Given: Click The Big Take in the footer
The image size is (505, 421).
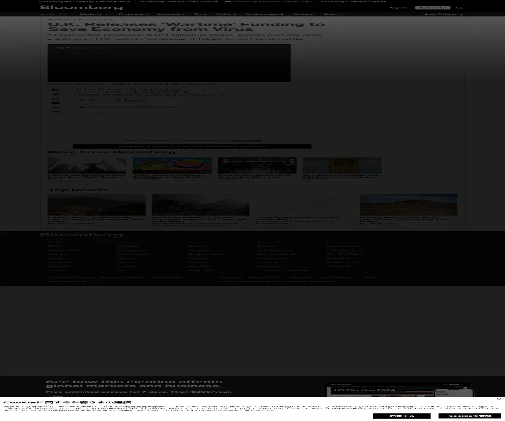Looking at the screenshot, I should 344,254.
